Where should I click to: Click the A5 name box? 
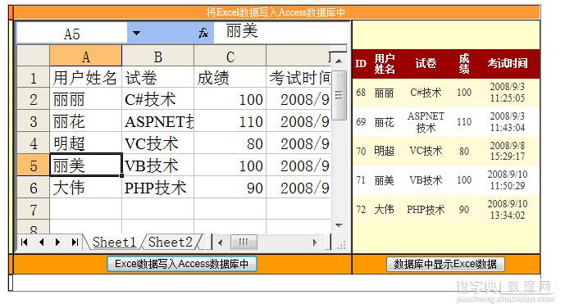tap(71, 34)
